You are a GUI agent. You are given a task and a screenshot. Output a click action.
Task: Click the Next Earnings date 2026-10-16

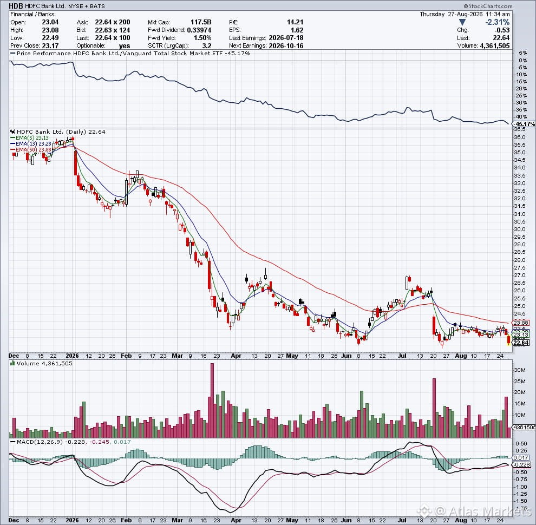(286, 45)
